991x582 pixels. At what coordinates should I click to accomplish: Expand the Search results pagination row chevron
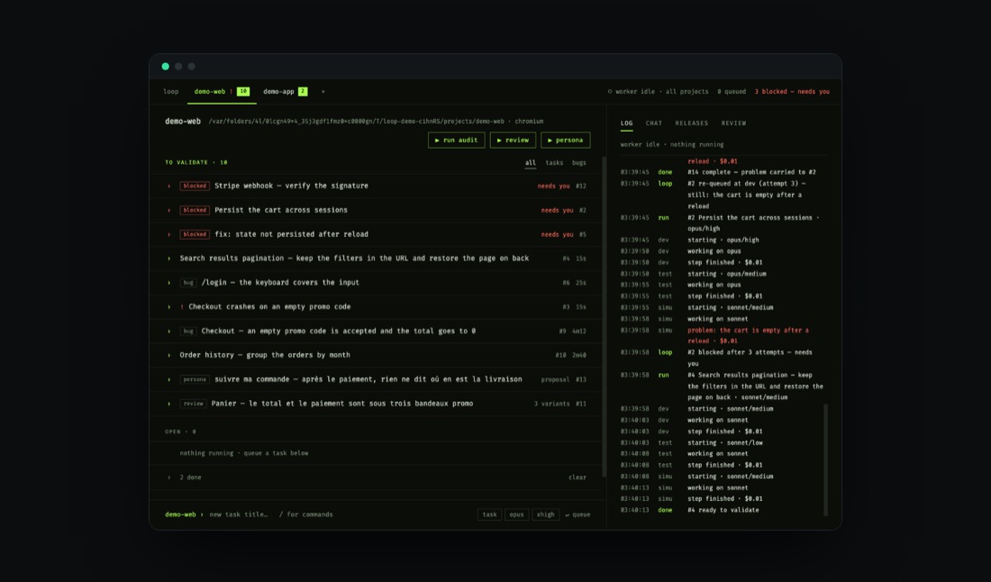click(x=168, y=259)
